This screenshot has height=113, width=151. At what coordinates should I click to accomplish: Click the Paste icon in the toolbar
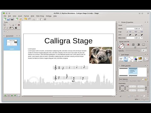coord(41,19)
